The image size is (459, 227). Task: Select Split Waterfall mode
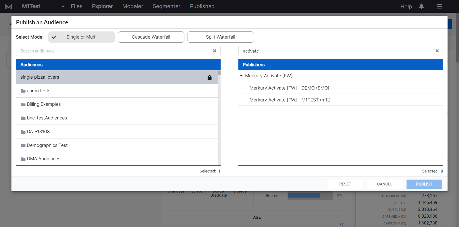pyautogui.click(x=221, y=37)
